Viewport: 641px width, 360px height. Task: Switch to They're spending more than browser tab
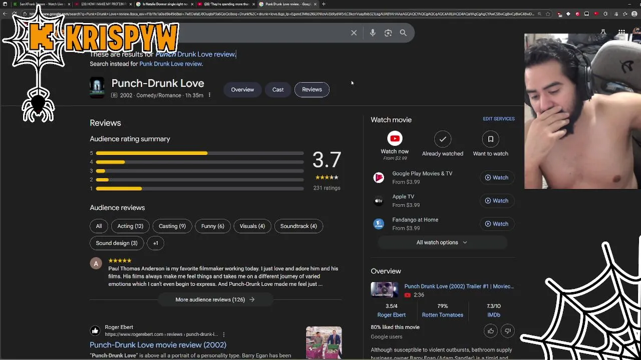click(226, 4)
